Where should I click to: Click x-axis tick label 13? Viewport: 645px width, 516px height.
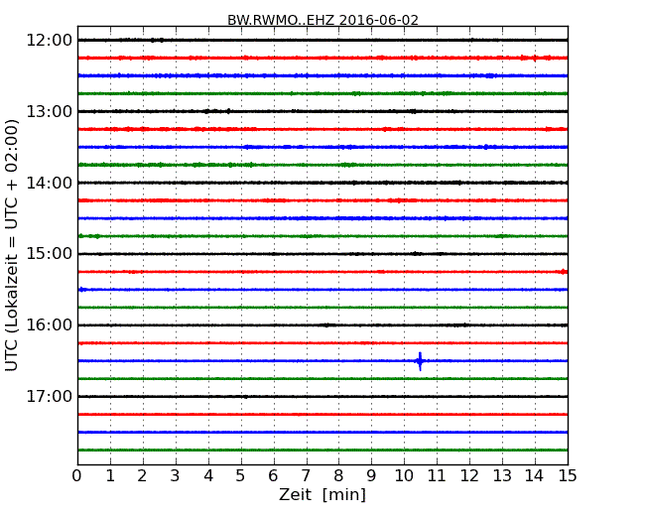pos(502,476)
